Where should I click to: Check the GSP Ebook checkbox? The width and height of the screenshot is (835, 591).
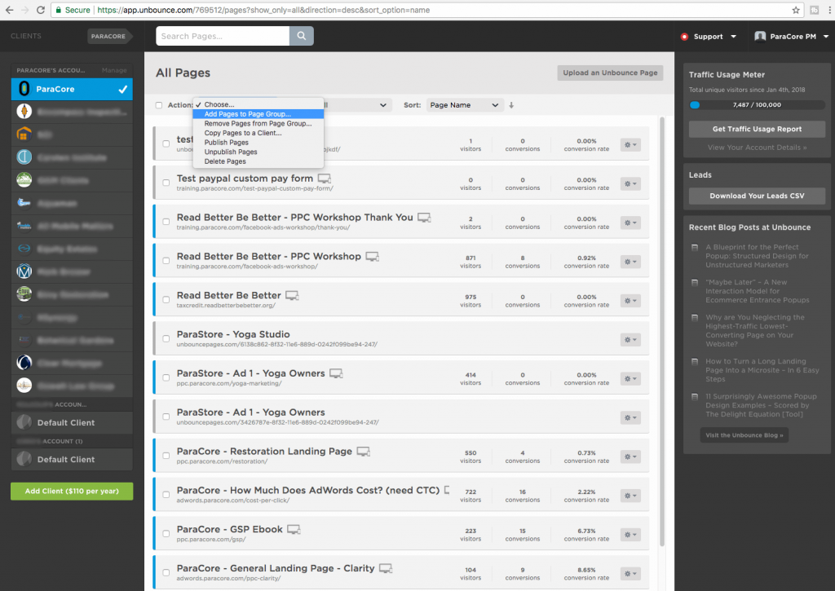tap(166, 533)
